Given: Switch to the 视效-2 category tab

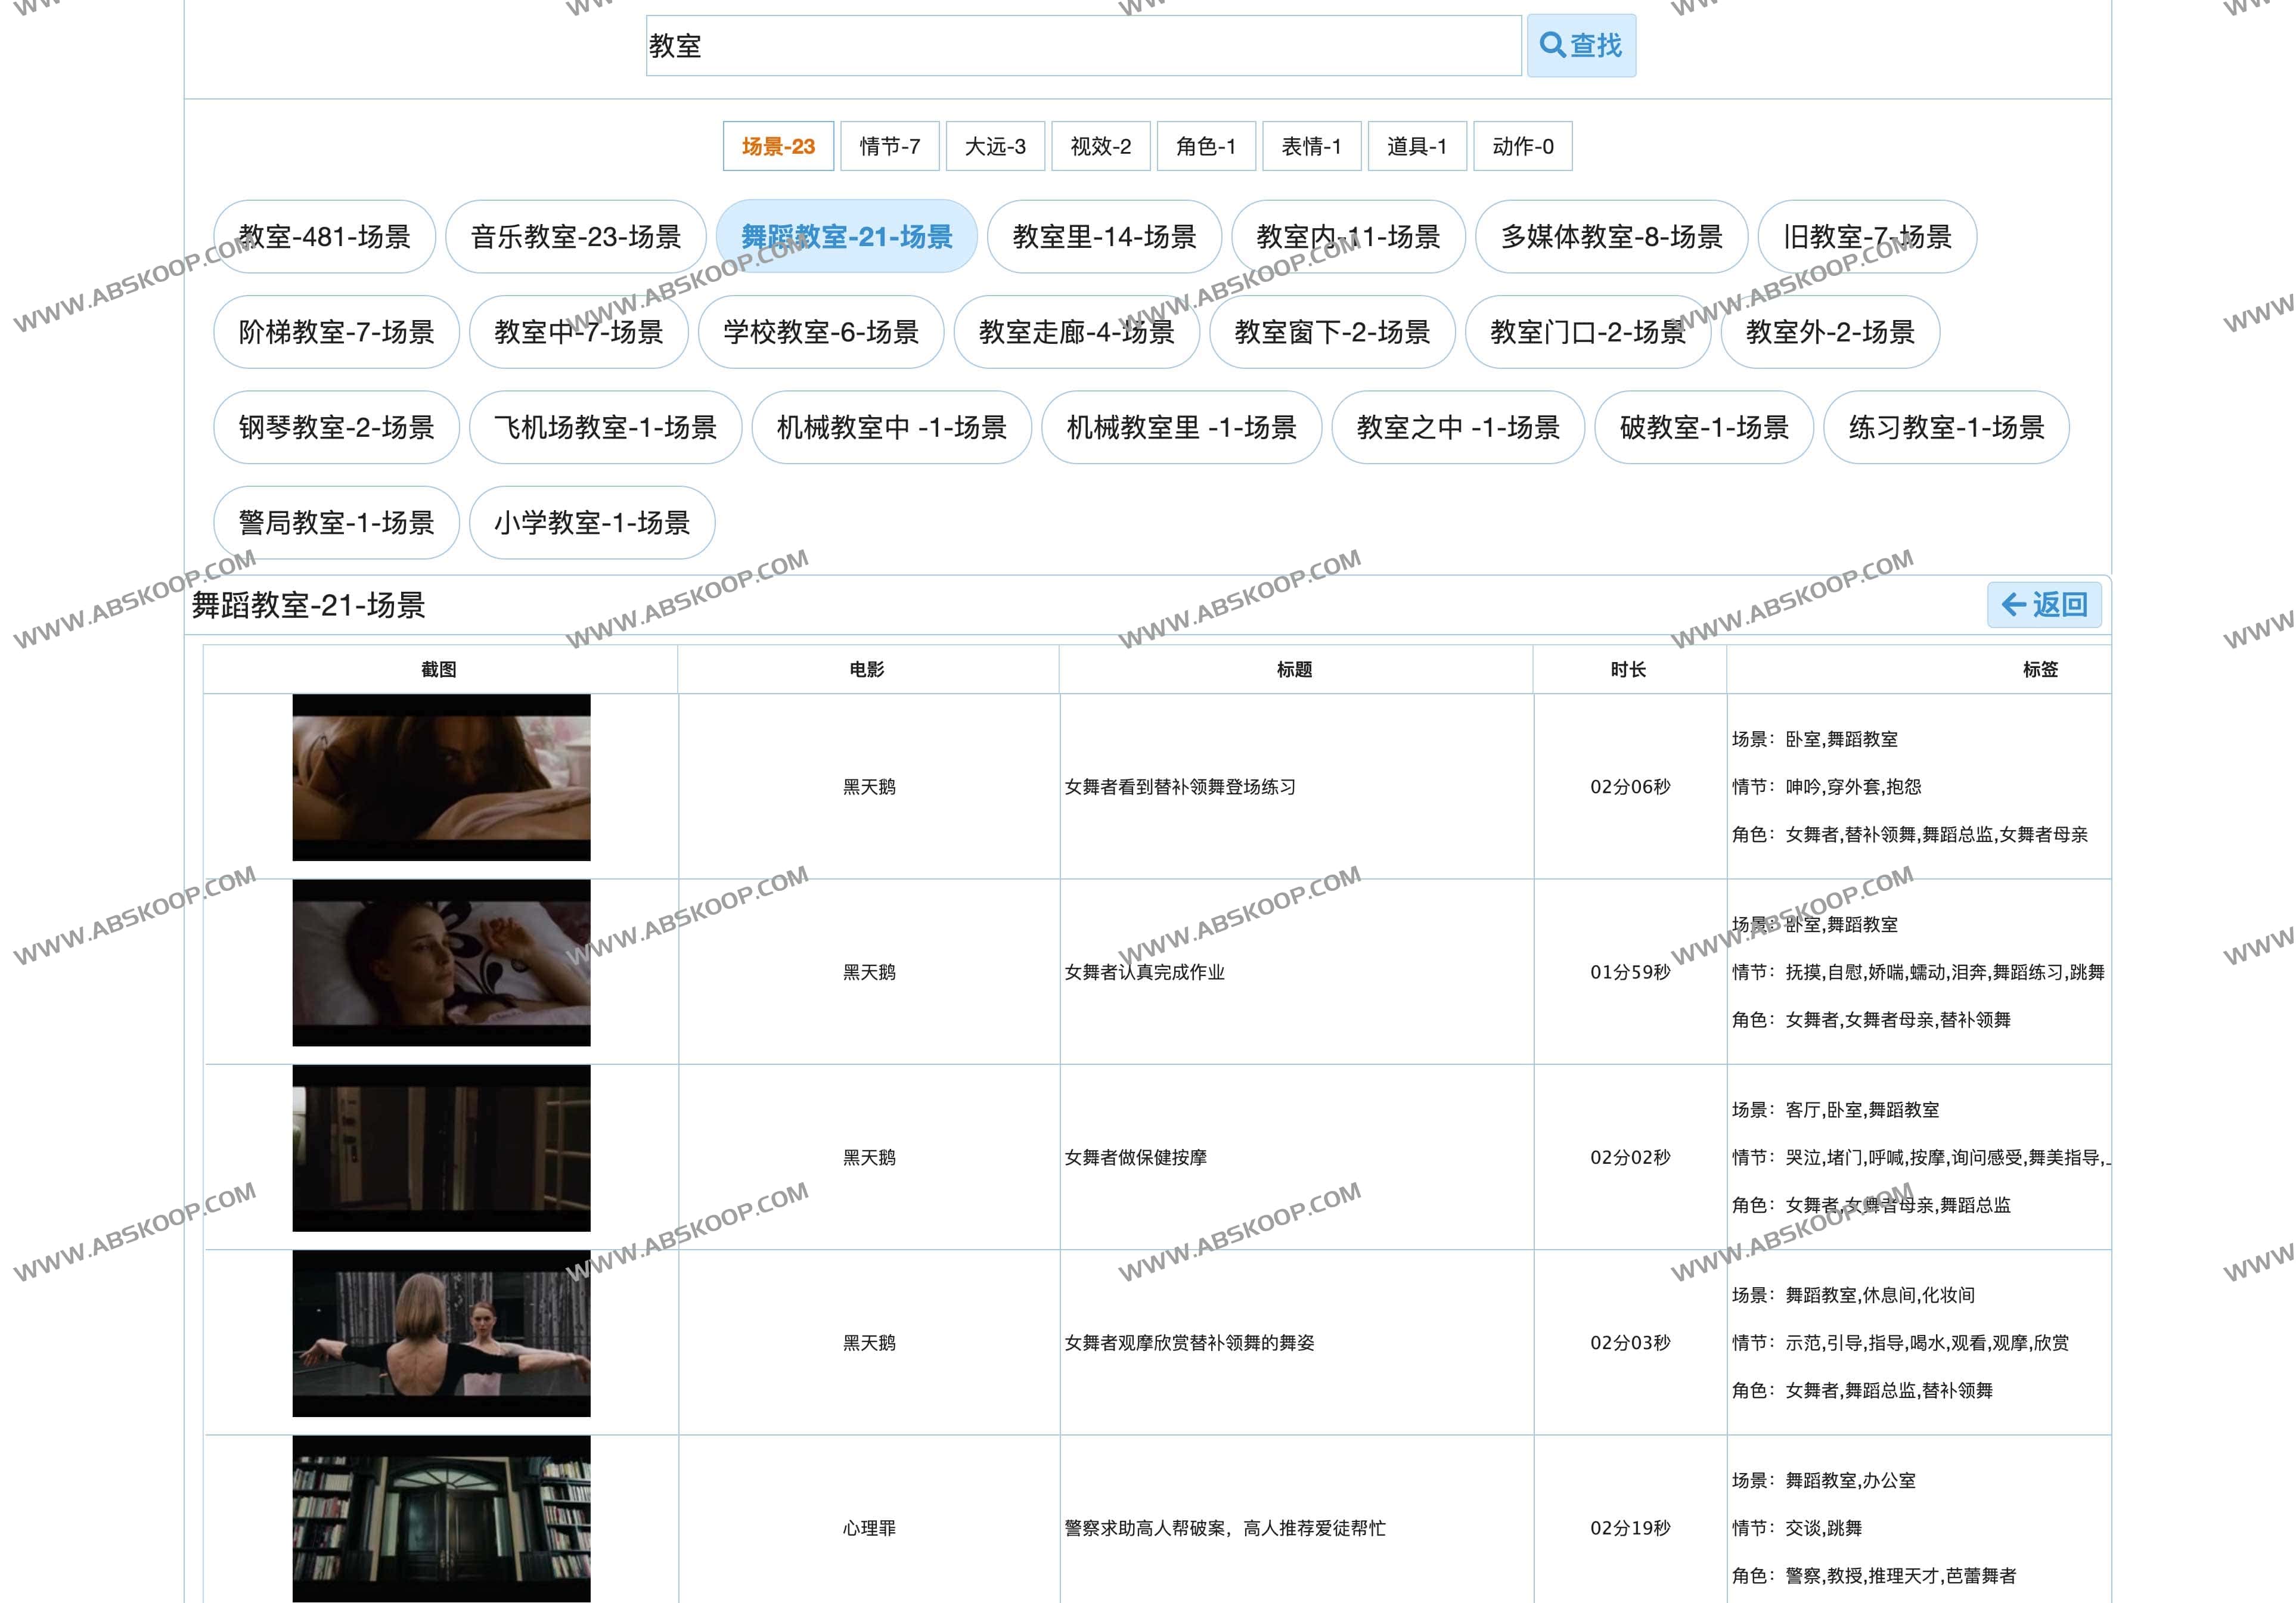Looking at the screenshot, I should (x=1100, y=146).
